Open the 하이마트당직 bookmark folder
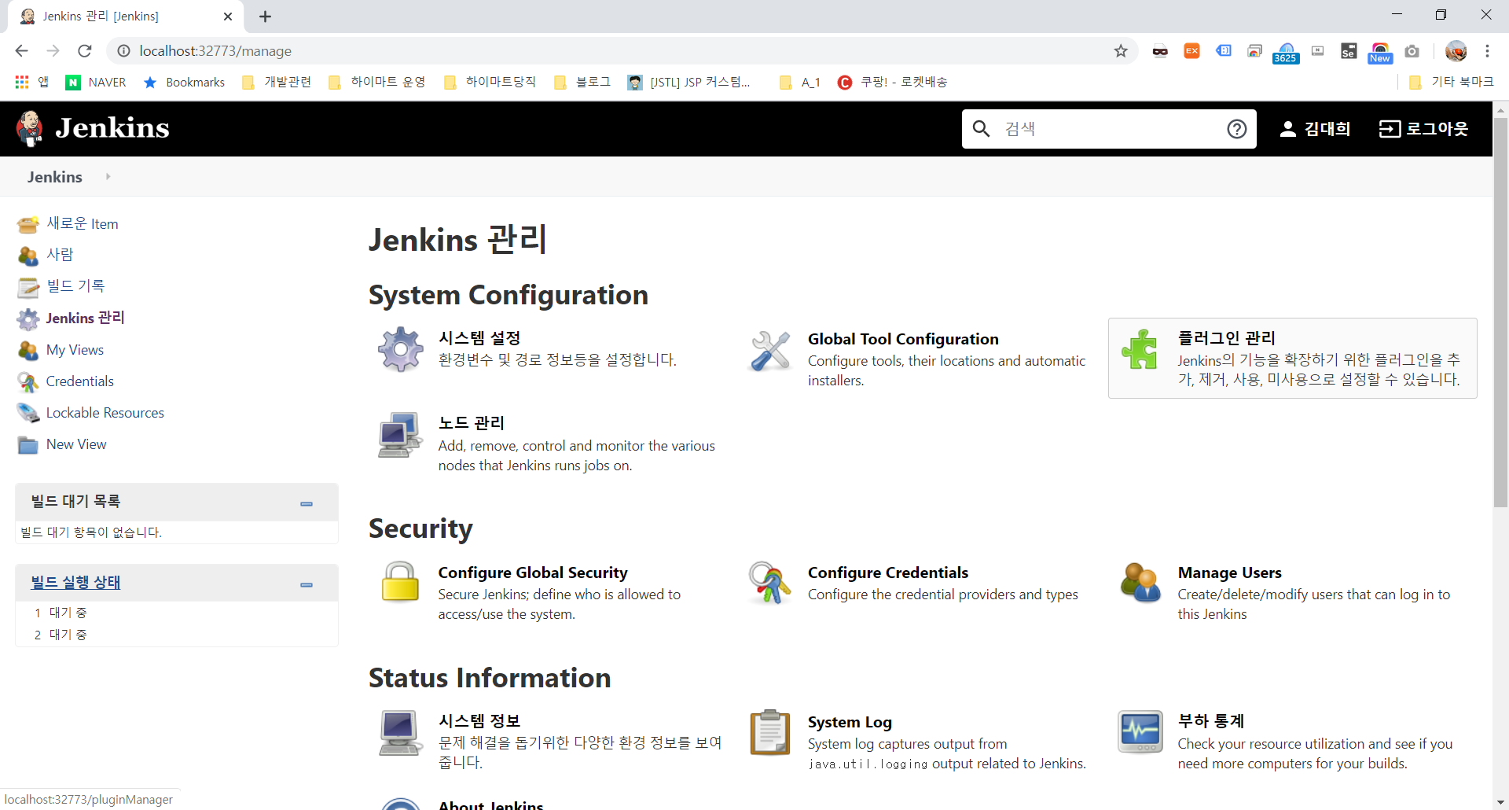 (x=490, y=82)
